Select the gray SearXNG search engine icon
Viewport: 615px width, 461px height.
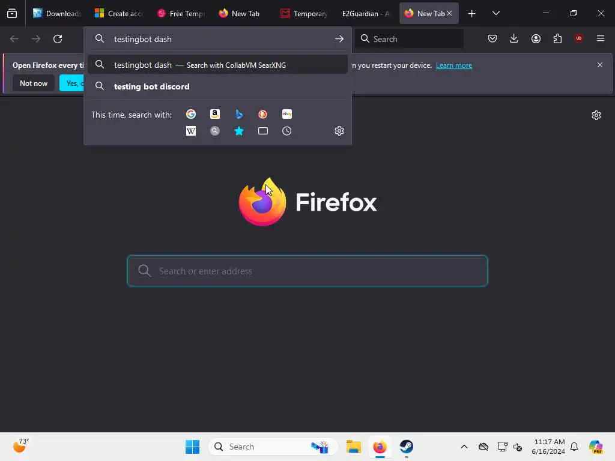(x=215, y=131)
